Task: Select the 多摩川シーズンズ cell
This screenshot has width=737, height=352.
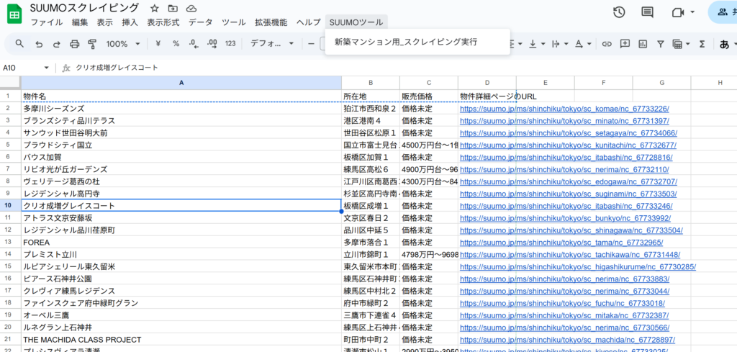Action: click(181, 109)
